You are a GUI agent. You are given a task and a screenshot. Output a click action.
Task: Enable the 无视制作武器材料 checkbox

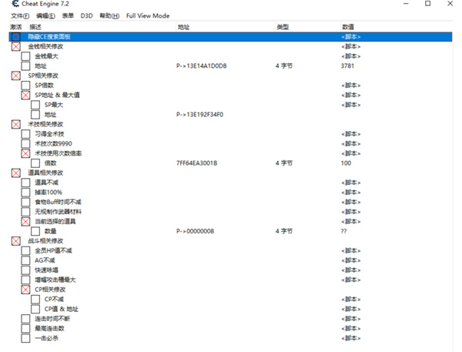[25, 212]
